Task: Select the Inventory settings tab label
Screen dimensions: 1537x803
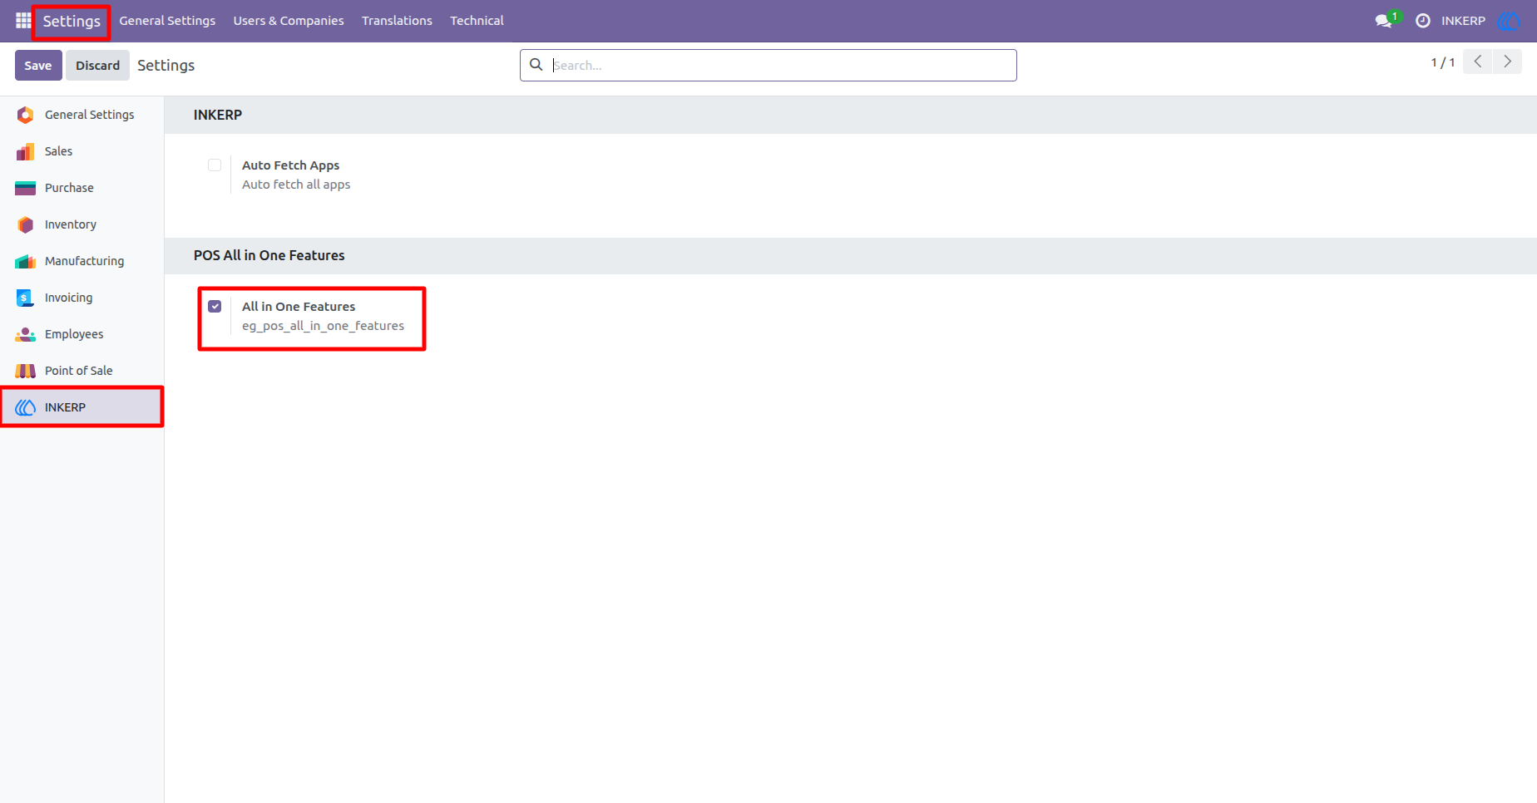Action: click(71, 224)
